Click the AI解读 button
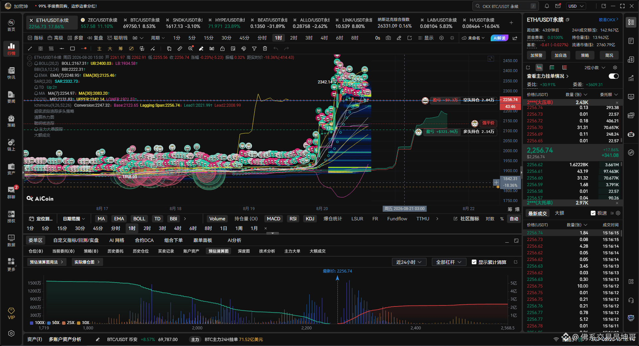 point(499,38)
